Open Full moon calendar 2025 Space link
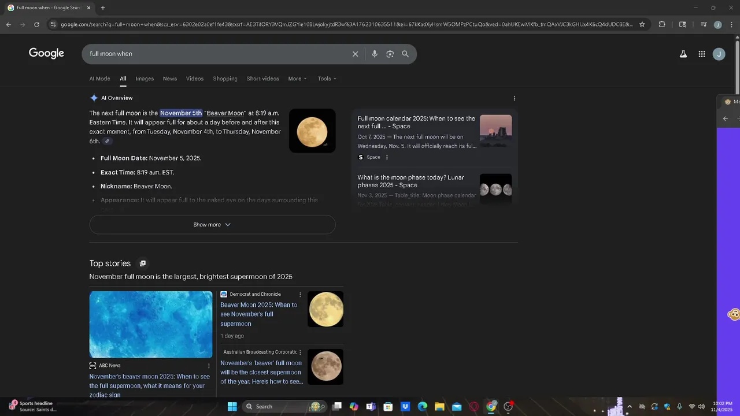Screen dimensions: 740x416 tap(416, 122)
